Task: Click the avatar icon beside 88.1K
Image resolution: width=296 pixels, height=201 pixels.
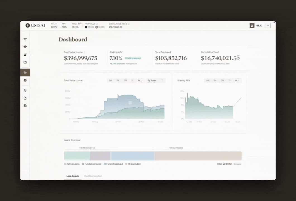Action: tap(252, 25)
